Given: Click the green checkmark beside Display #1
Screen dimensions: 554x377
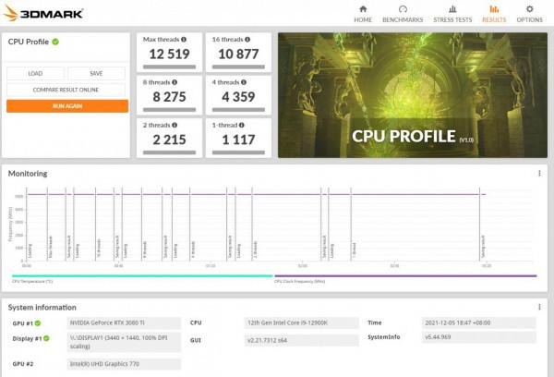Looking at the screenshot, I should tap(46, 338).
